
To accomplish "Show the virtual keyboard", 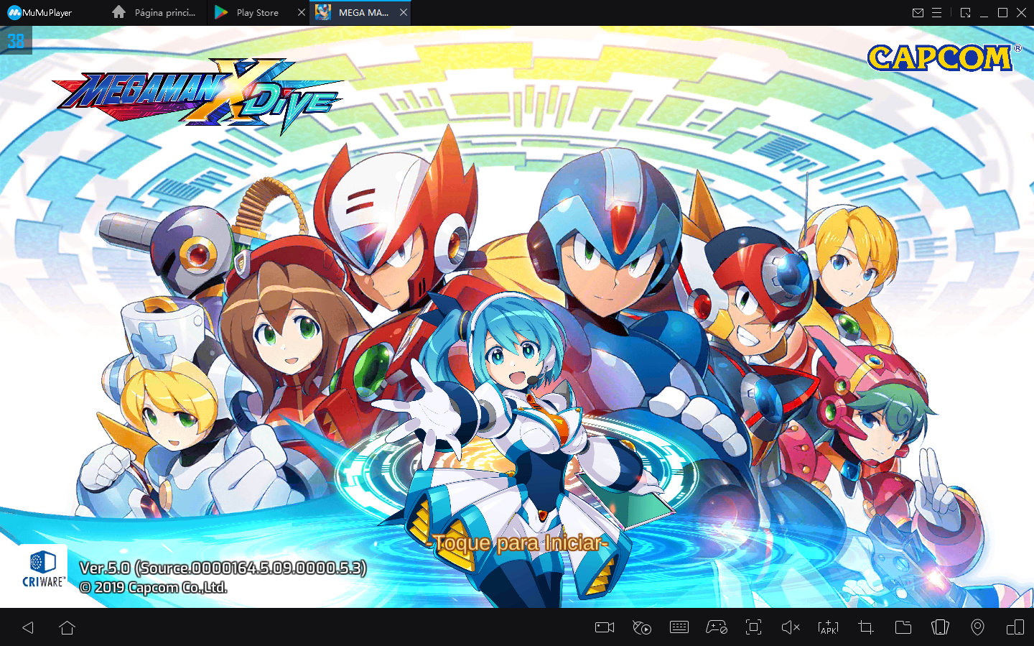I will (679, 627).
